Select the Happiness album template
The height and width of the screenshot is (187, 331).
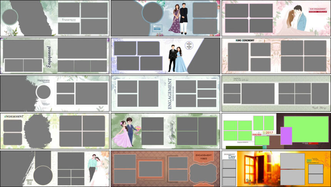tap(55, 94)
